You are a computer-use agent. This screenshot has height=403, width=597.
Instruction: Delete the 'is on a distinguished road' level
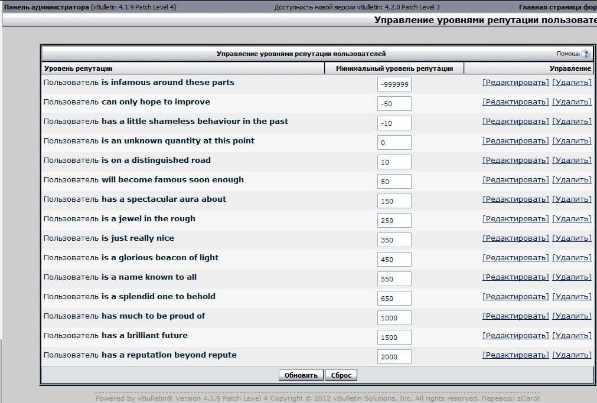tap(571, 160)
